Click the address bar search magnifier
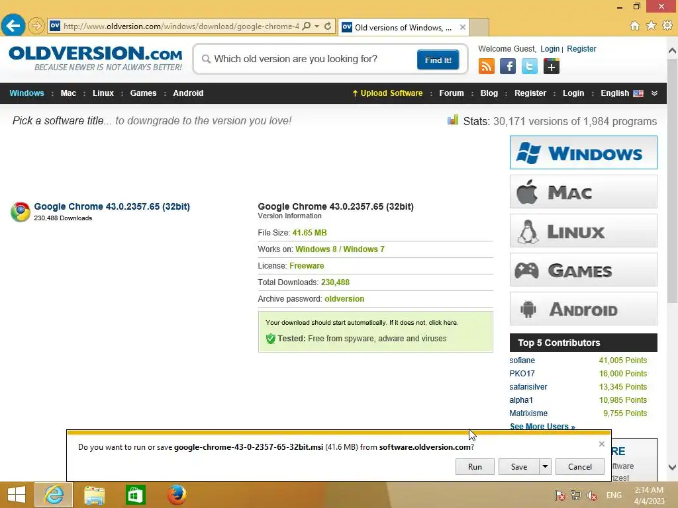Image resolution: width=678 pixels, height=508 pixels. click(307, 26)
